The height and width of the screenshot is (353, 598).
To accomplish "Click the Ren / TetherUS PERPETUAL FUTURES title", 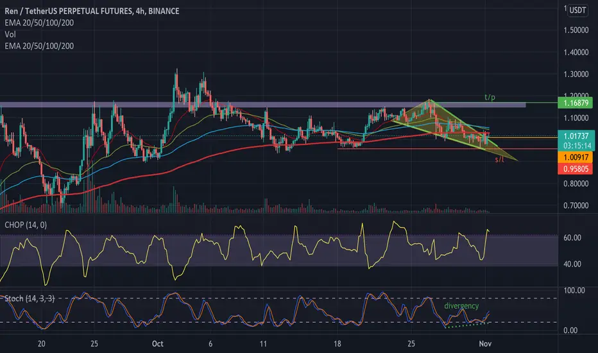I will click(92, 11).
